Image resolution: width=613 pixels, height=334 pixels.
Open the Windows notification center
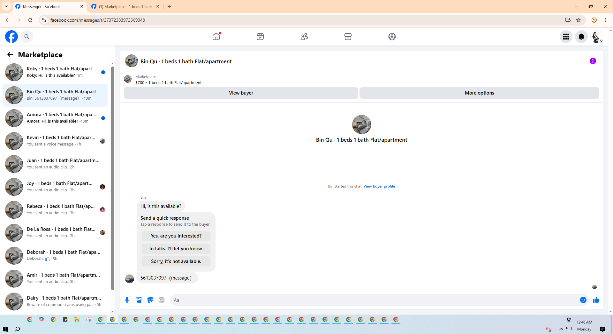(x=602, y=329)
